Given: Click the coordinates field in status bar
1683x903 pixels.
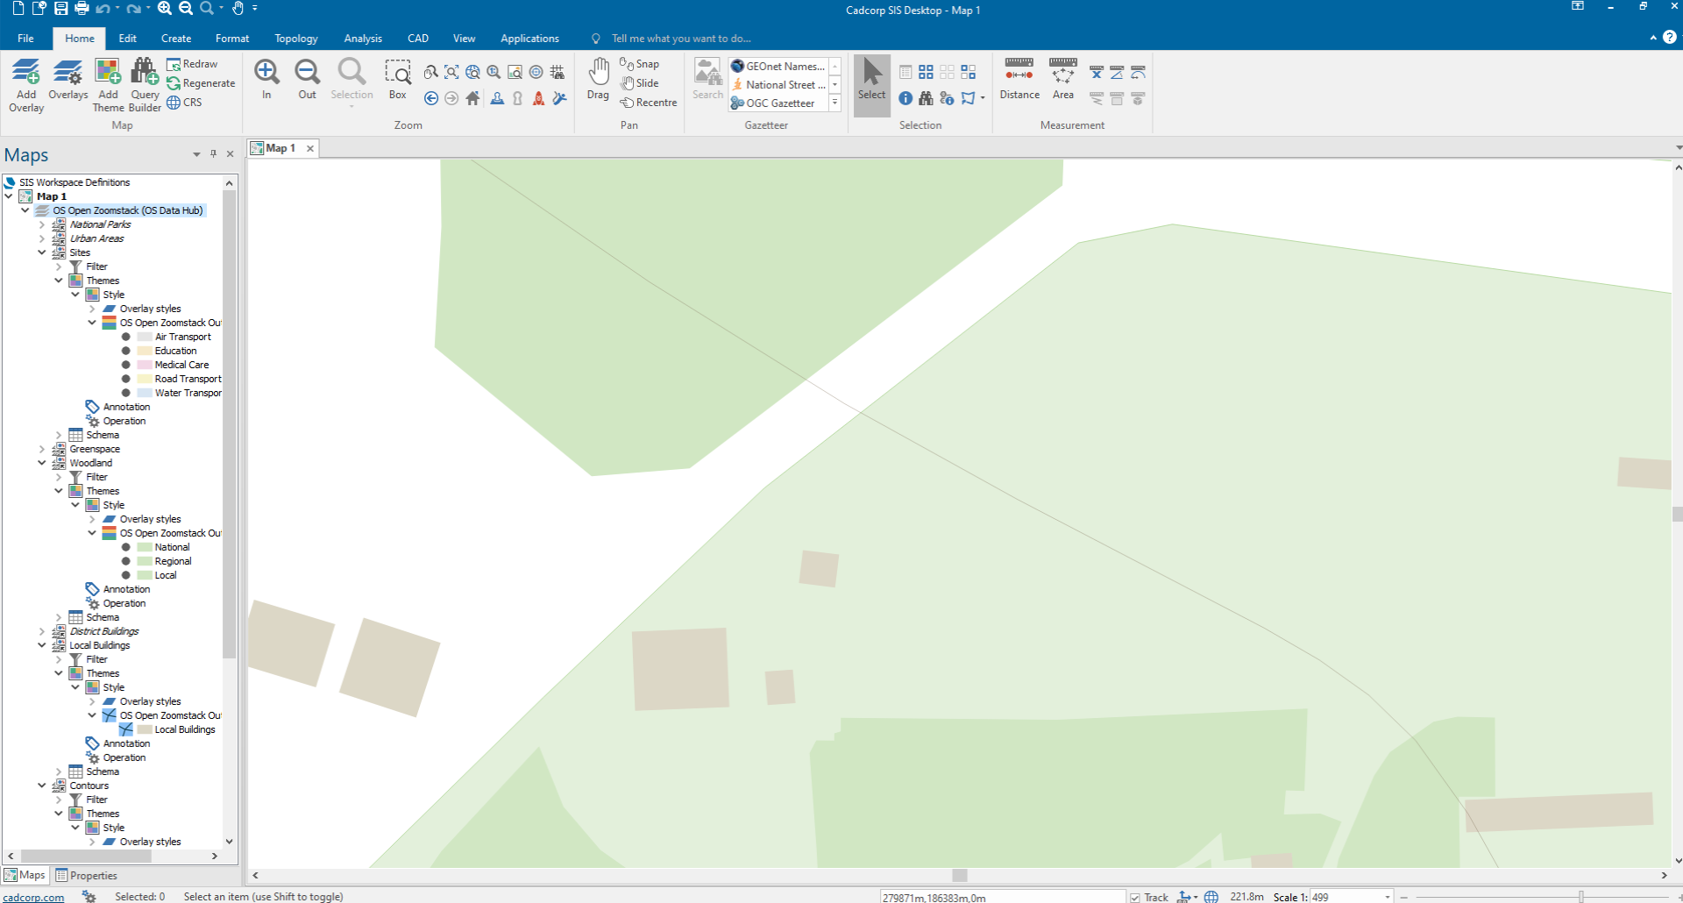Looking at the screenshot, I should [x=1002, y=897].
